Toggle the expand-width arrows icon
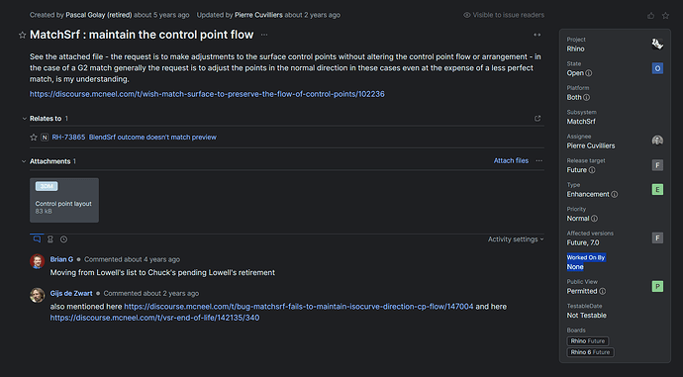Viewport: 683px width, 377px height. (537, 35)
